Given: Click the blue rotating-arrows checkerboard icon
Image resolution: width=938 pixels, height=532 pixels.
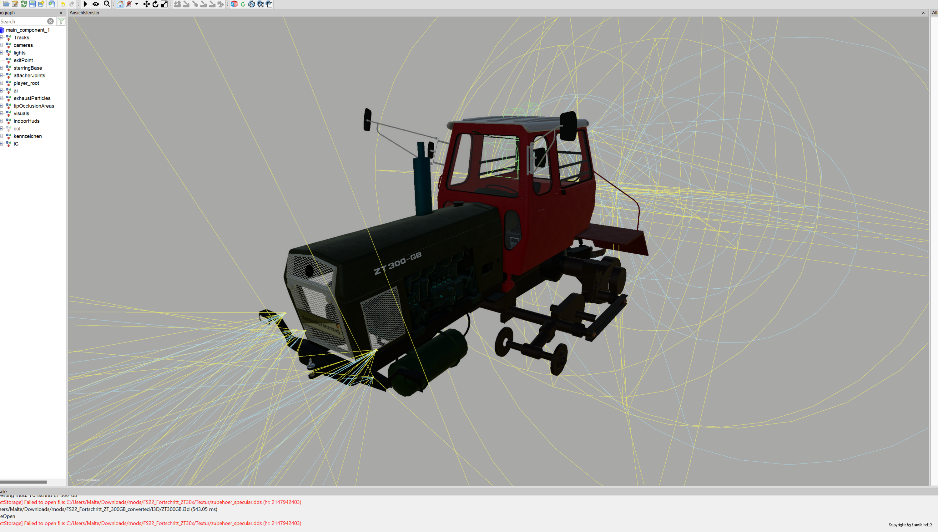Looking at the screenshot, I should [252, 4].
